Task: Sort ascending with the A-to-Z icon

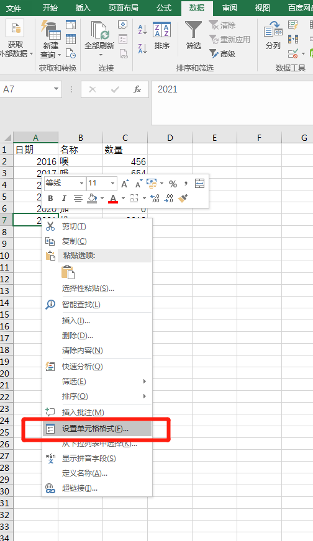Action: pyautogui.click(x=142, y=29)
